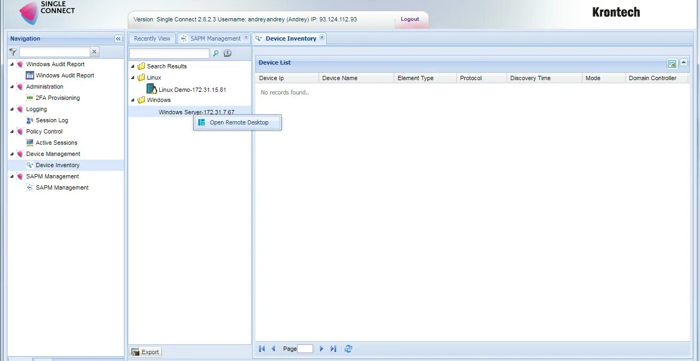Sort by Mode column header
The width and height of the screenshot is (700, 361).
click(604, 78)
